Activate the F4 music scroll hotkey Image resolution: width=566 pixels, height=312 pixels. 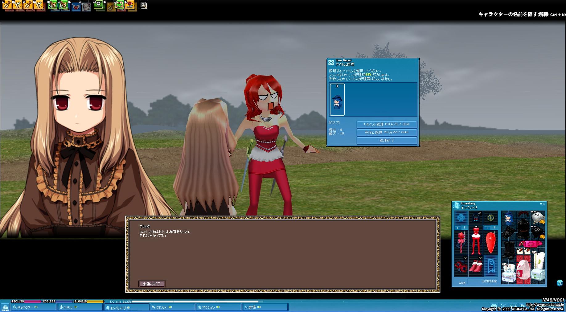tap(38, 5)
